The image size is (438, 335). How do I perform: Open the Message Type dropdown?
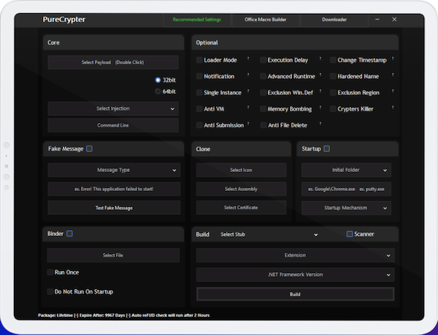coord(113,170)
